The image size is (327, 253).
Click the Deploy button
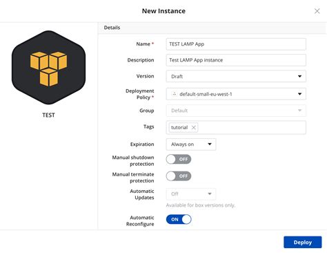pyautogui.click(x=303, y=242)
